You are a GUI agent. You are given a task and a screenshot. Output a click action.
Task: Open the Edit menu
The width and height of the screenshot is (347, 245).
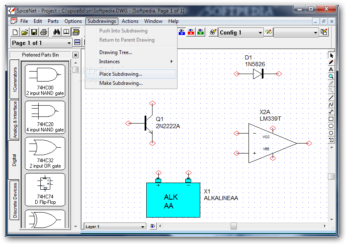tap(38, 21)
